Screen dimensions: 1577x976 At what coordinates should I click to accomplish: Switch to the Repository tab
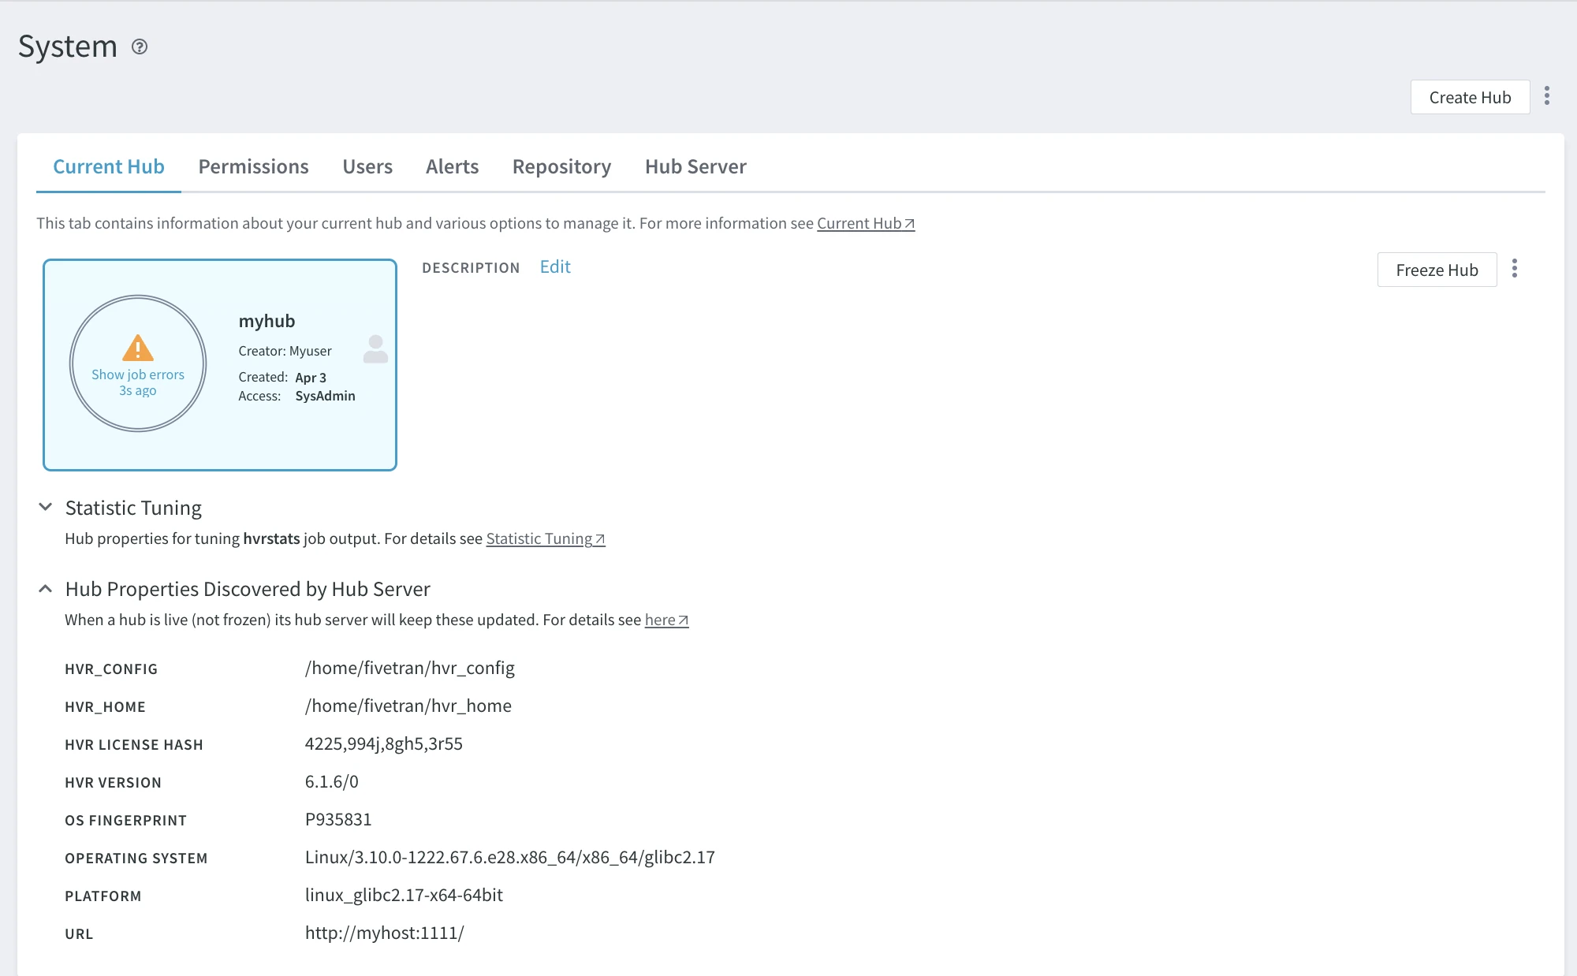click(x=561, y=166)
